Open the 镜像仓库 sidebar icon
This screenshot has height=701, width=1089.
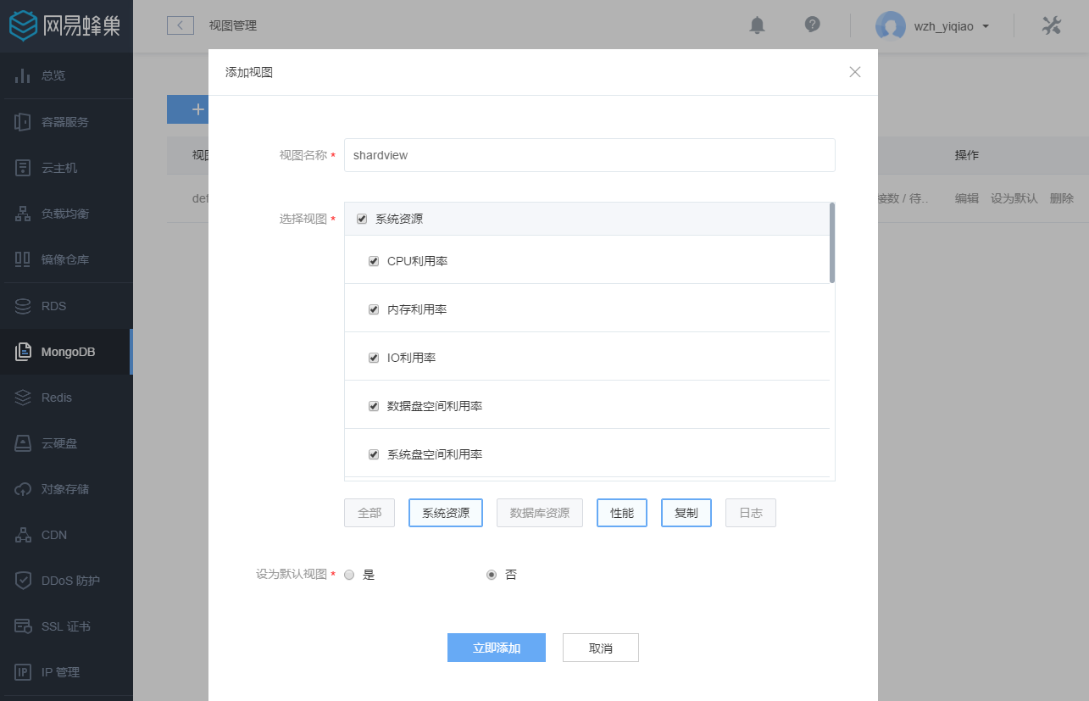click(x=23, y=259)
